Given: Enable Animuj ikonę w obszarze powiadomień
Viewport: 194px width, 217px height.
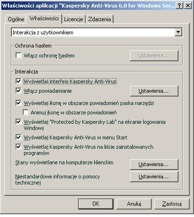Looking at the screenshot, I should 25,113.
